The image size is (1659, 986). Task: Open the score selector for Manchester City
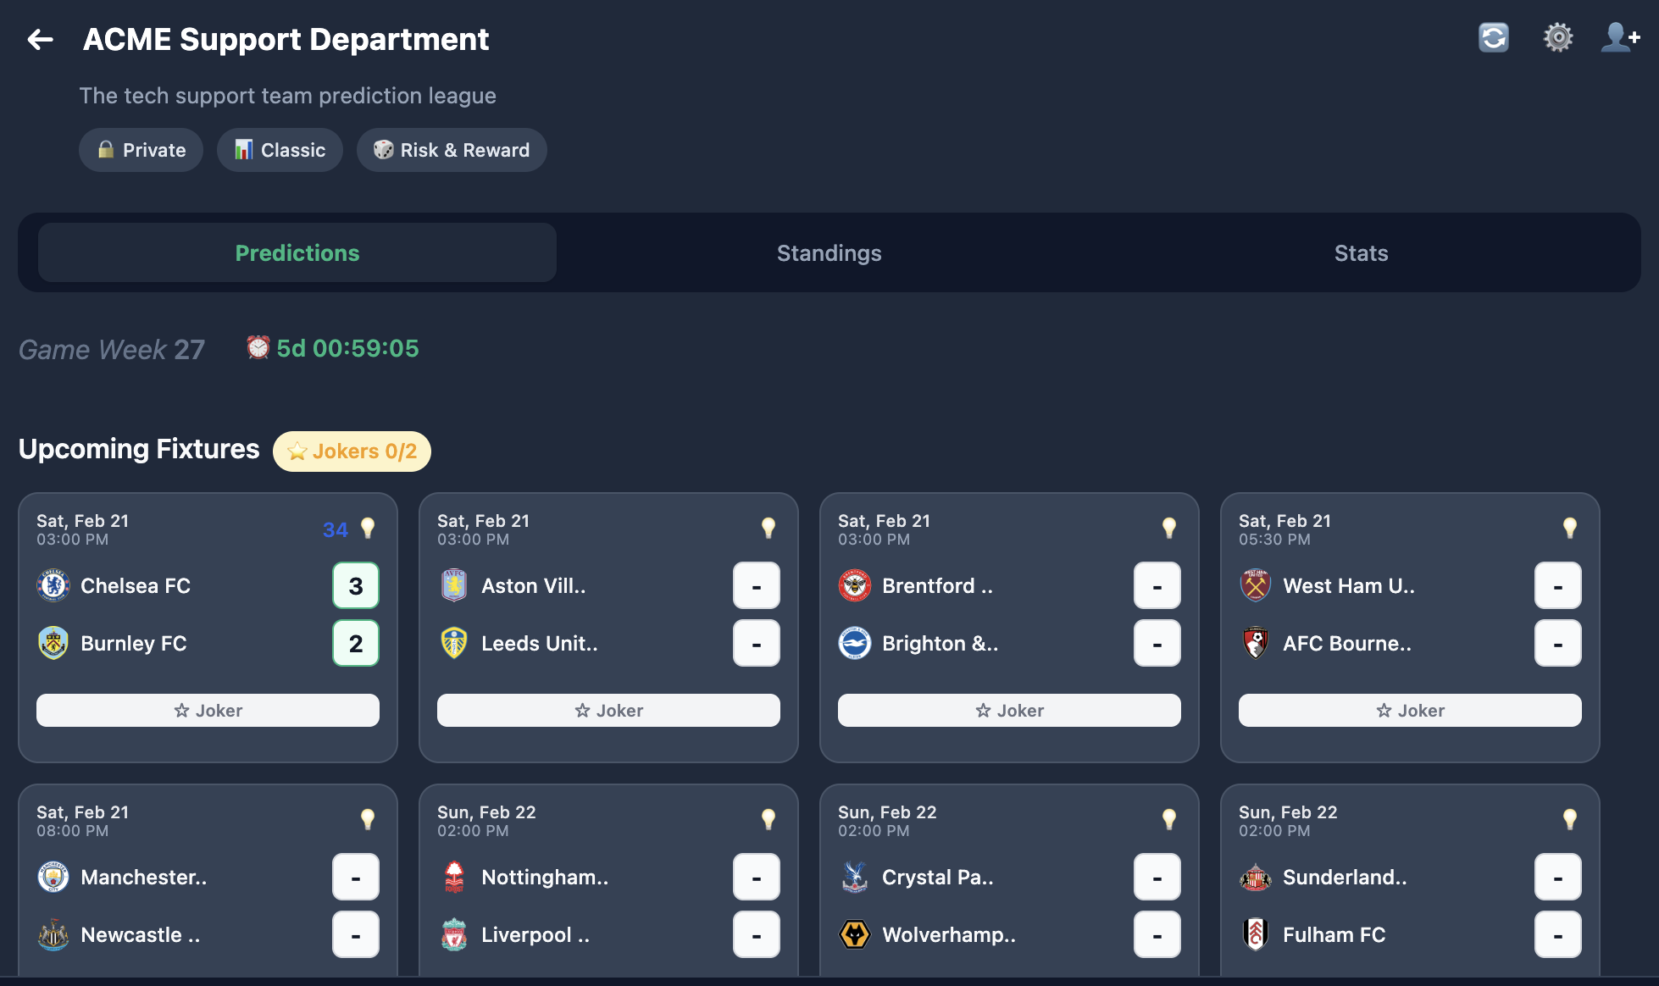[x=355, y=877]
